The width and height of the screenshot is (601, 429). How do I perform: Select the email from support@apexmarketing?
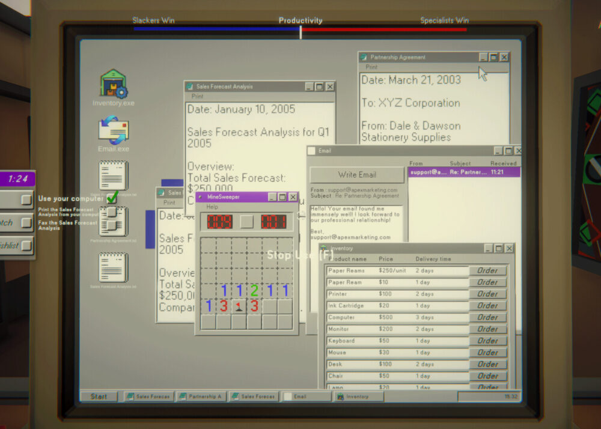click(x=464, y=172)
